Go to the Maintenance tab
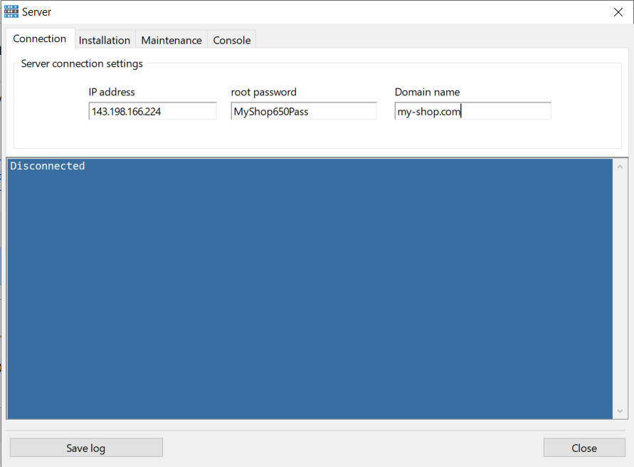634x467 pixels. click(171, 41)
